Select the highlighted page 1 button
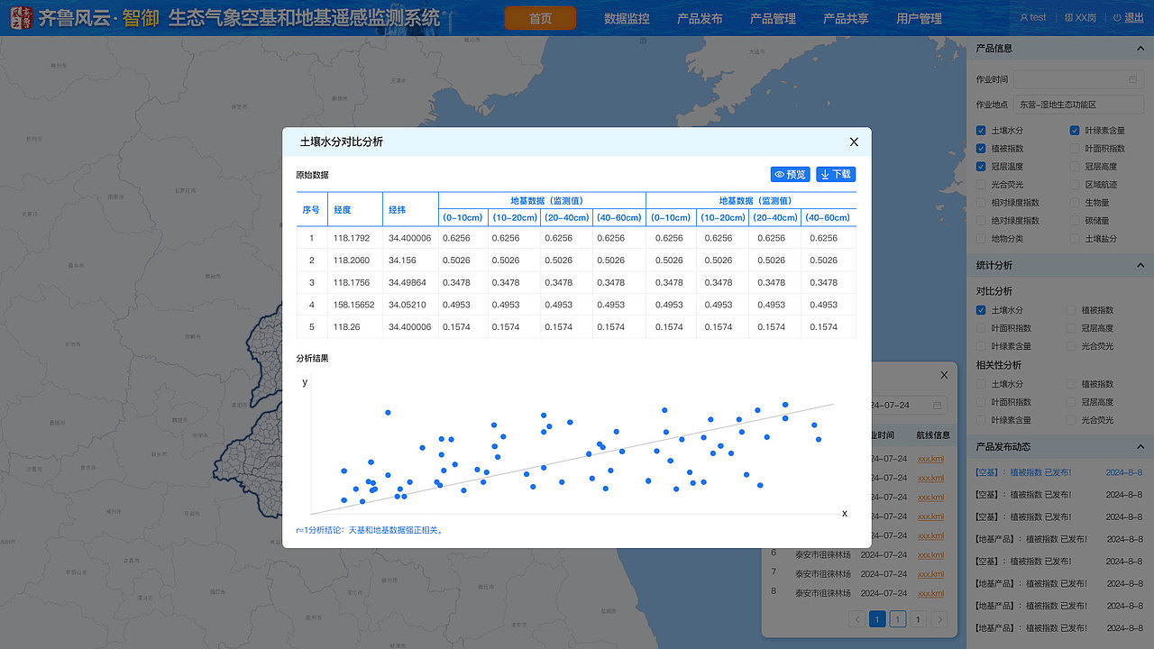 [877, 619]
